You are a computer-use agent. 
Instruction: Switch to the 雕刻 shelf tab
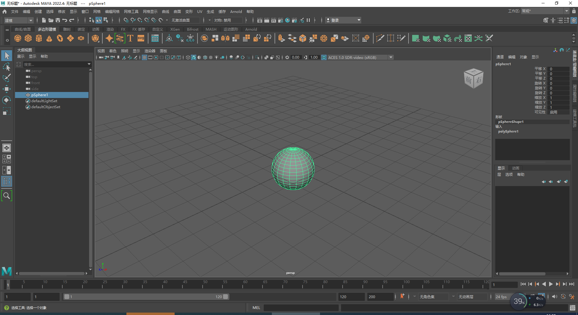coord(67,29)
